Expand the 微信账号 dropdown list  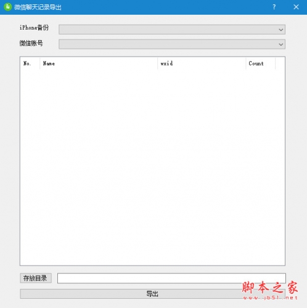[172, 44]
